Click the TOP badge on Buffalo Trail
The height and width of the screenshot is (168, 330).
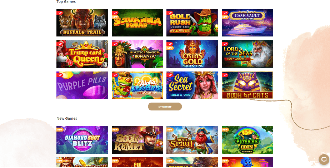pos(60,13)
